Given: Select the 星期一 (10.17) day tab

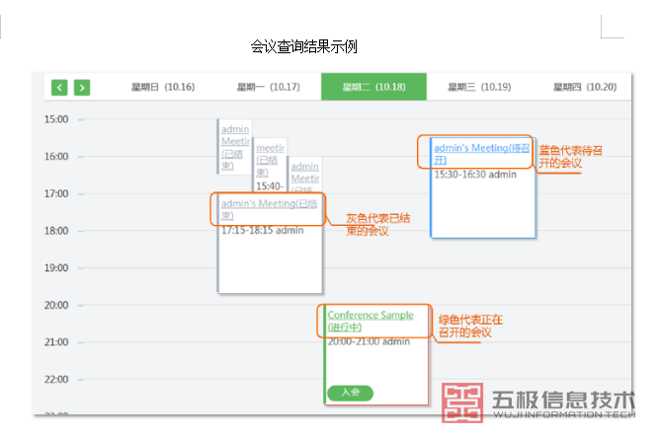Looking at the screenshot, I should [269, 87].
